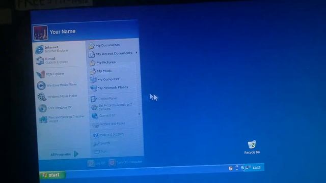Click My Music label
326x183 pixels.
[104, 71]
